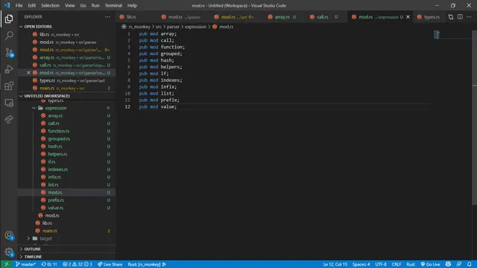Expand the Outline section
477x268 pixels.
click(x=66, y=249)
